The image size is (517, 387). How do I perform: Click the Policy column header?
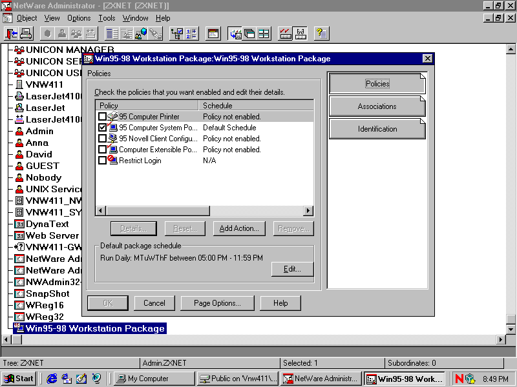pyautogui.click(x=147, y=106)
